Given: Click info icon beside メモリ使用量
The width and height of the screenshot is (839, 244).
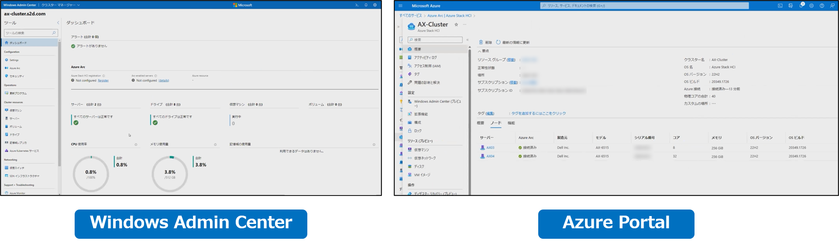Looking at the screenshot, I should coord(215,144).
